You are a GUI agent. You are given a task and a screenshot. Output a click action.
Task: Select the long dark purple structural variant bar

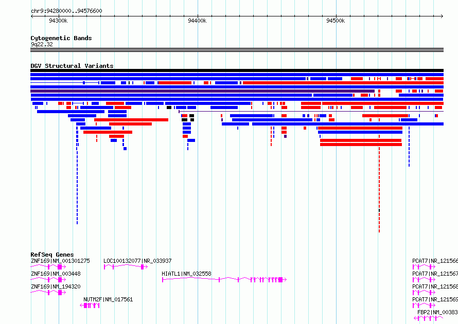click(x=202, y=91)
